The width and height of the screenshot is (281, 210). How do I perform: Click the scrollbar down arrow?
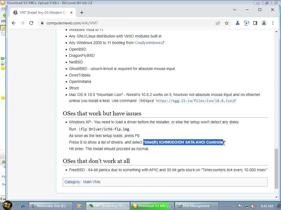pyautogui.click(x=276, y=197)
